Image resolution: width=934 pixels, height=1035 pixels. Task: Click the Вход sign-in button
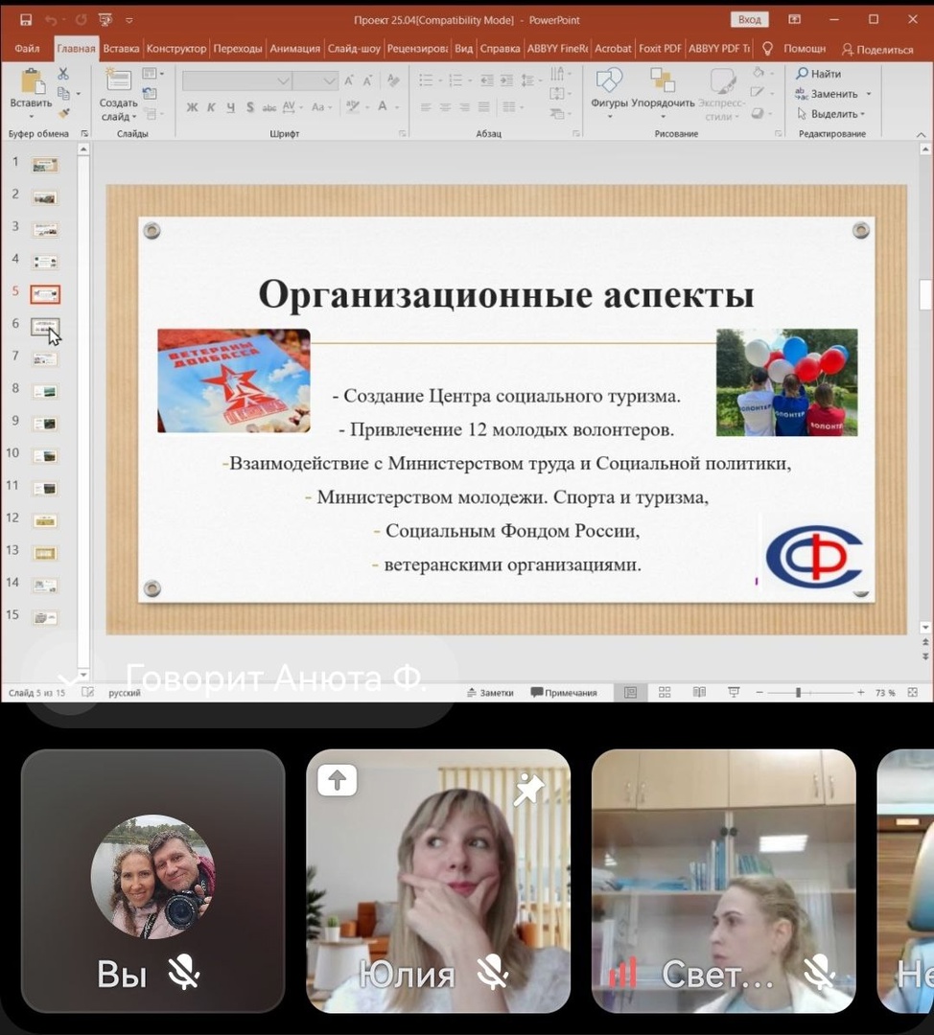tap(749, 20)
